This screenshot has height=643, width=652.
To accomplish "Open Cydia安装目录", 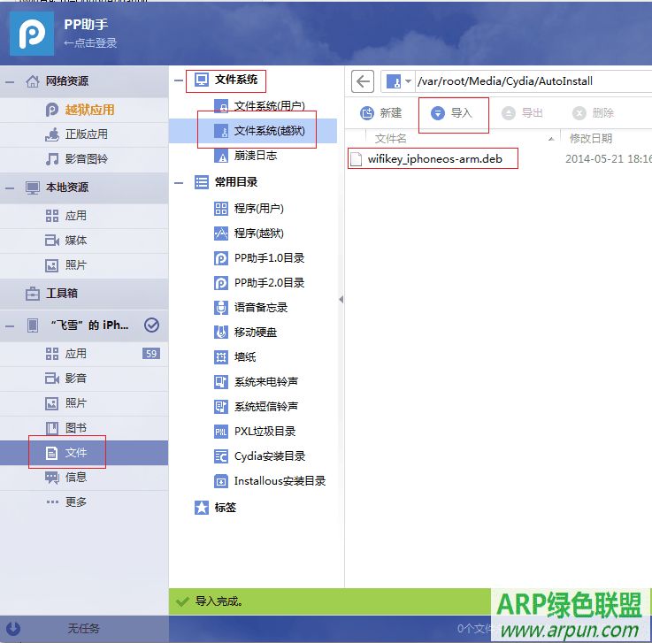I will pyautogui.click(x=270, y=456).
